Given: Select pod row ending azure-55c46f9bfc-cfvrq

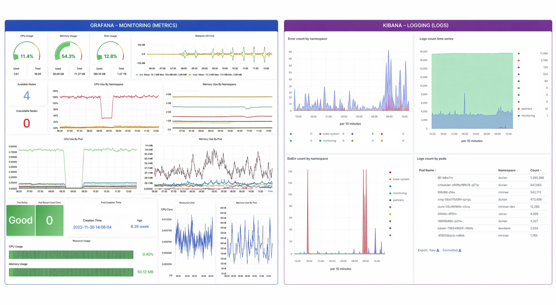Looking at the screenshot, I should 483,207.
